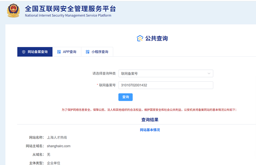256x165 pixels.
Task: Click the 请选择查询种类 label
Action: [104, 73]
